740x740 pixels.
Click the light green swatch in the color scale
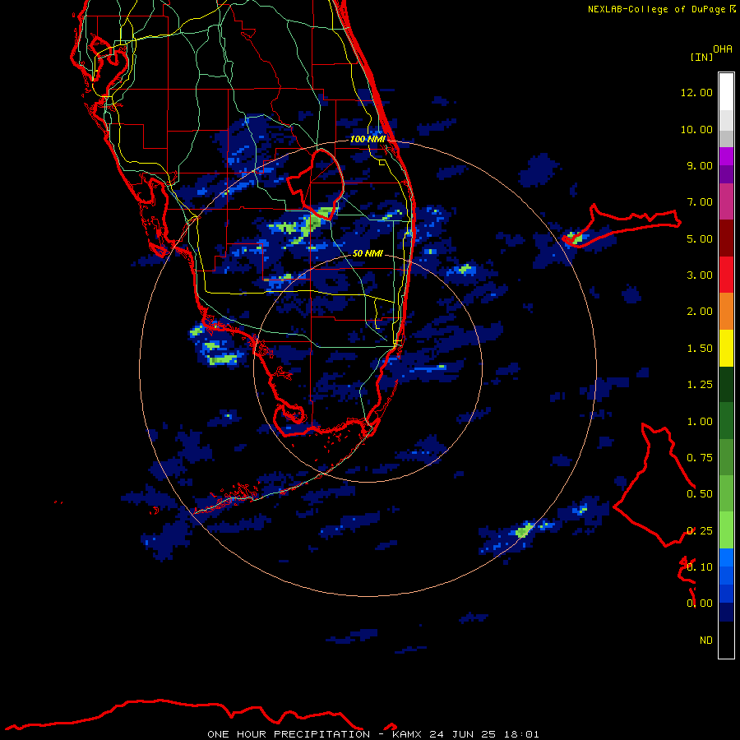726,530
